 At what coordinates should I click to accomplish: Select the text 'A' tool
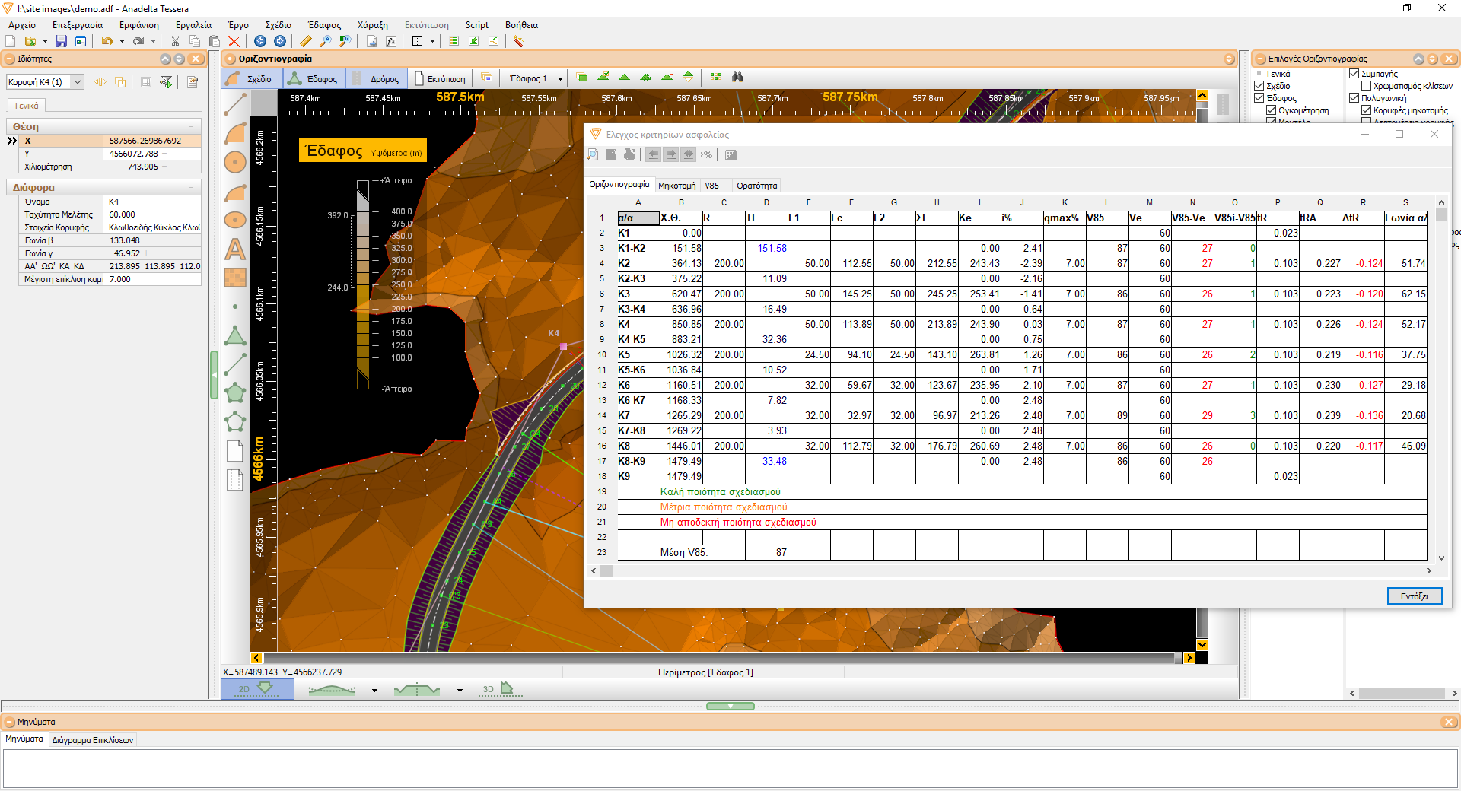(235, 249)
